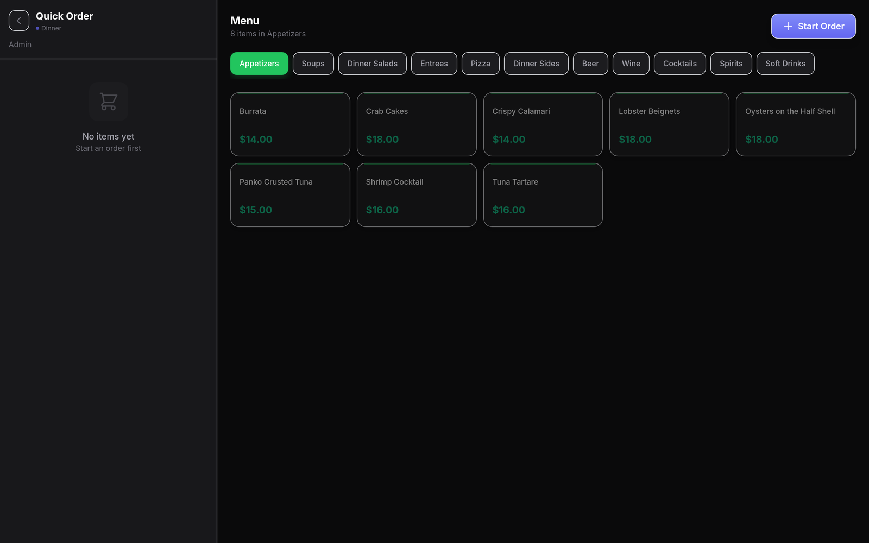Click the Quick Order title

(65, 16)
